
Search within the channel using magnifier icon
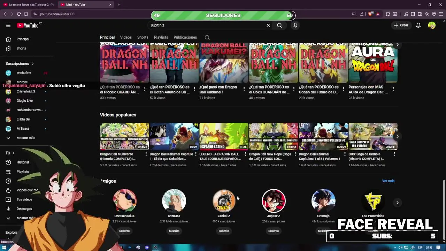207,37
